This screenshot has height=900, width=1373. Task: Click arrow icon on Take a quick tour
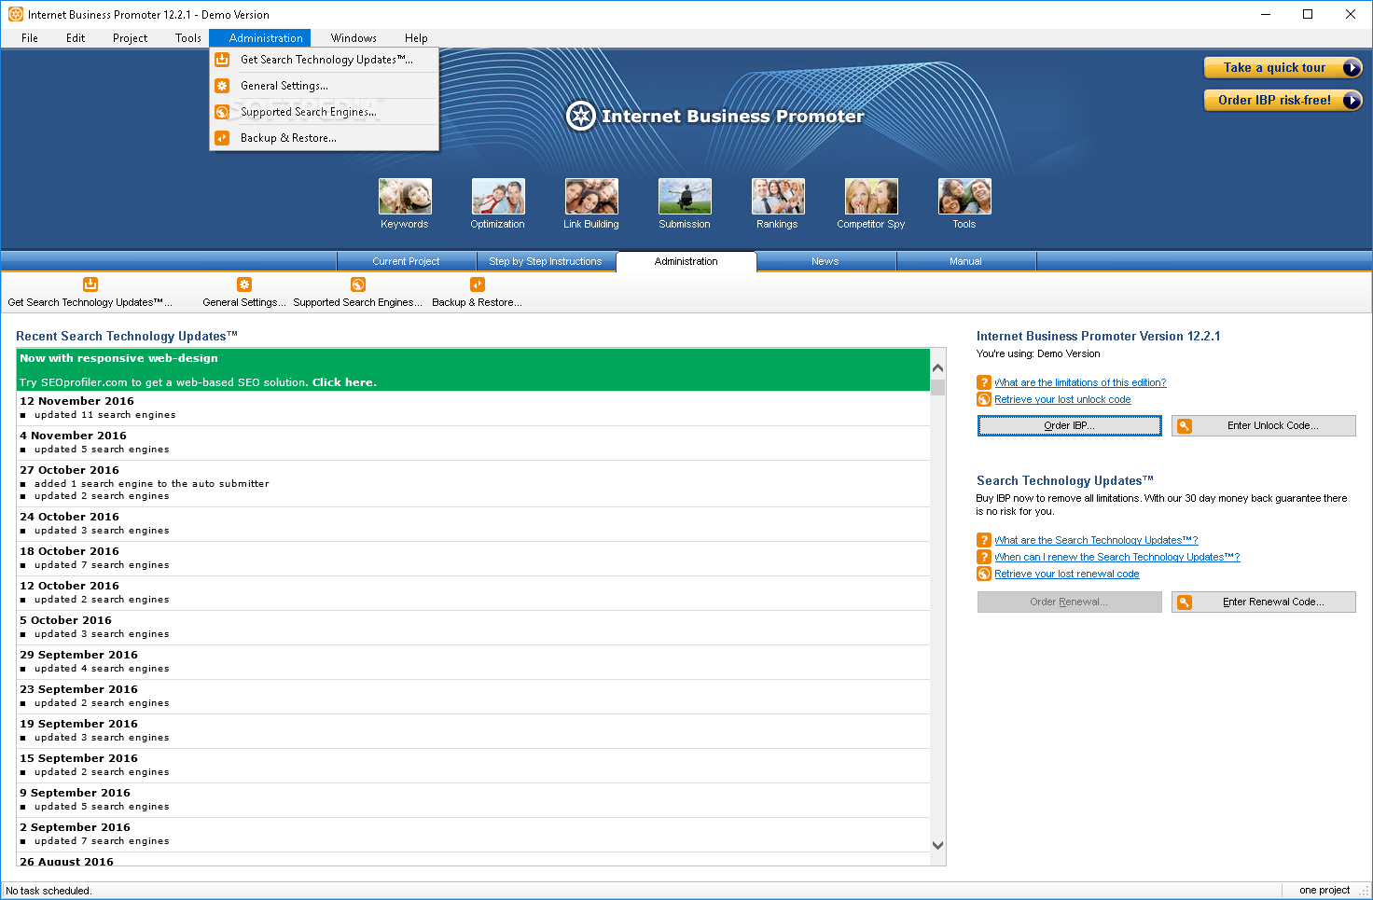point(1352,67)
